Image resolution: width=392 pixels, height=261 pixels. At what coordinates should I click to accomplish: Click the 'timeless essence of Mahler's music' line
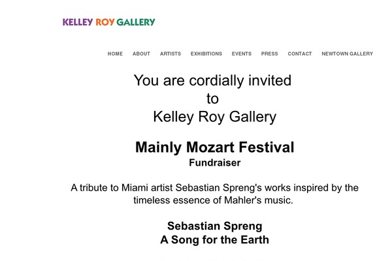(213, 200)
